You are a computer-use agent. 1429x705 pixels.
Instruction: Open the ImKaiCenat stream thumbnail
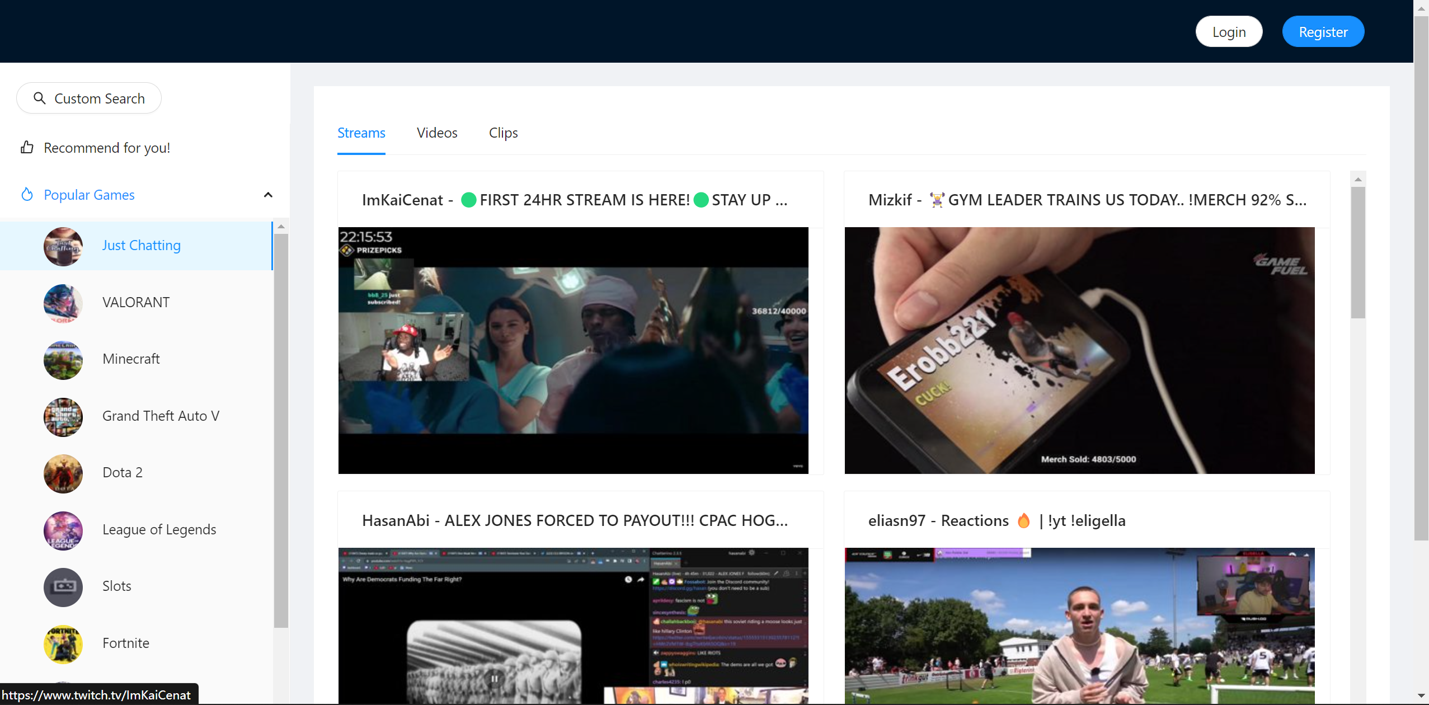[x=573, y=350]
